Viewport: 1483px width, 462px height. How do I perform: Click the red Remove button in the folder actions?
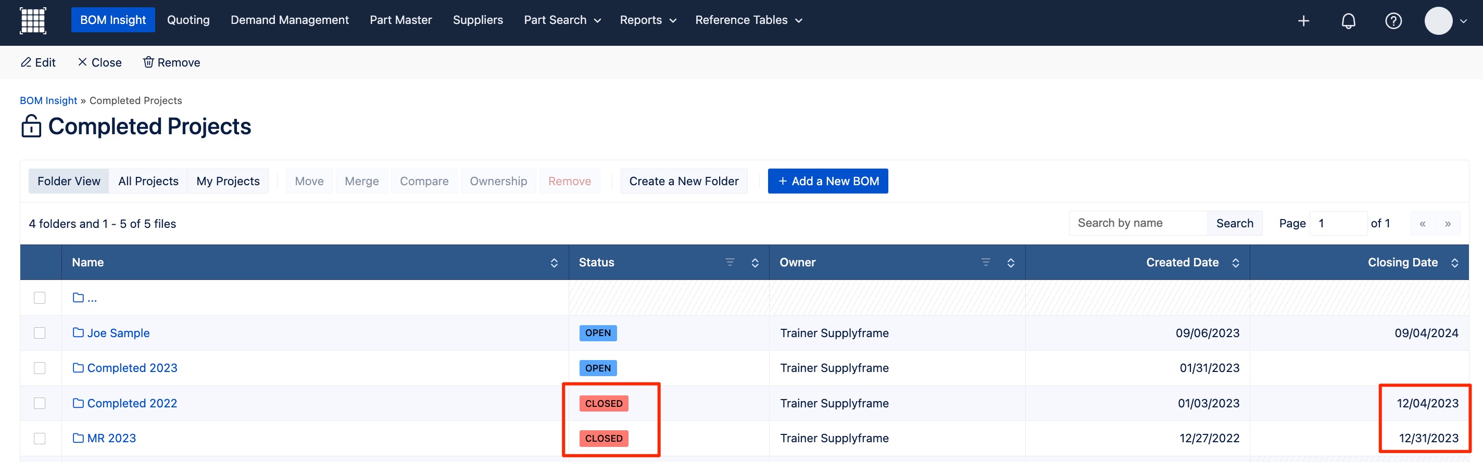(569, 181)
